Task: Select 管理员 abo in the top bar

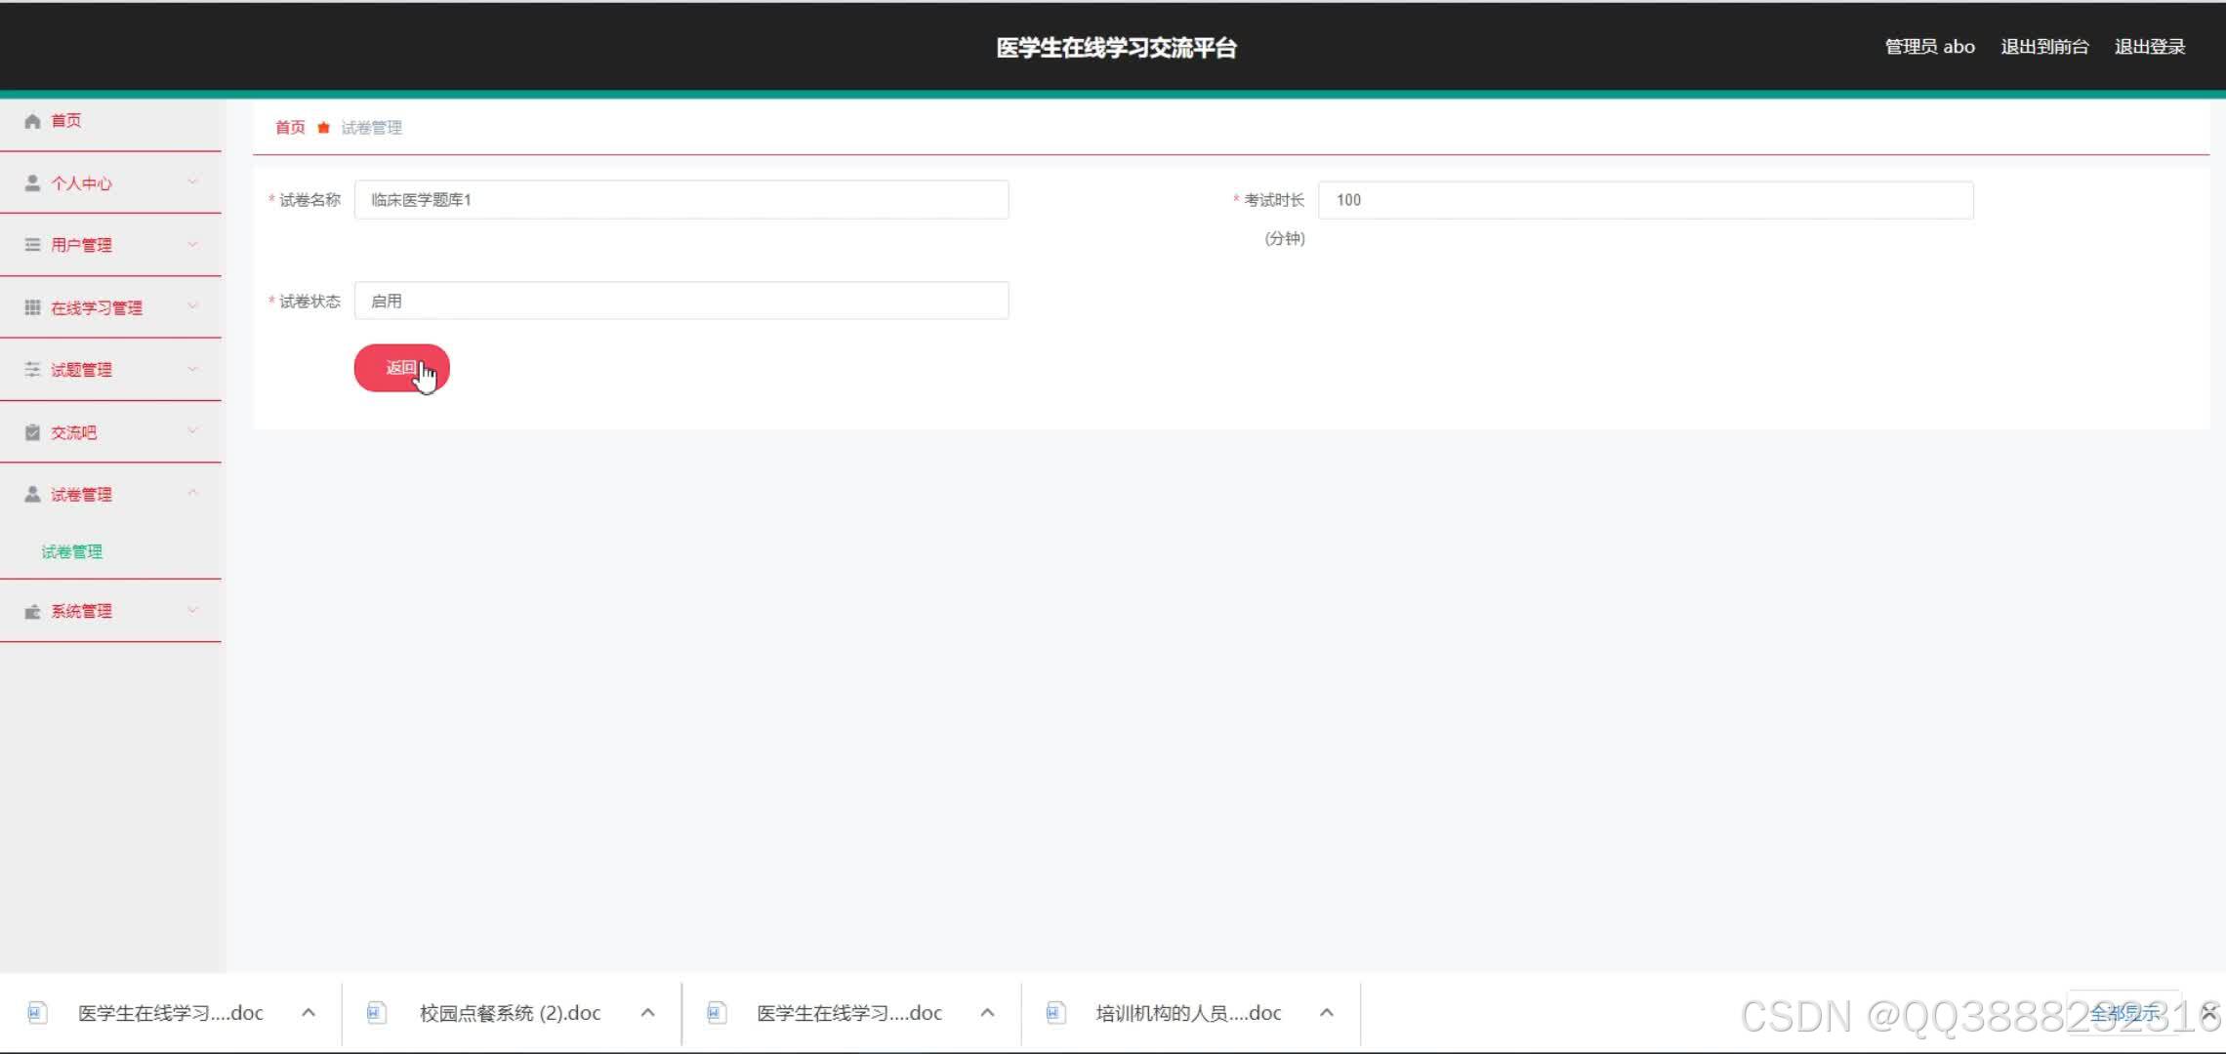Action: point(1928,46)
